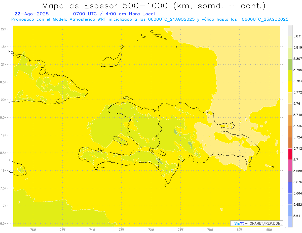Select the colorbar value "5.676"
This screenshot has height=233, width=302.
[x=297, y=182]
